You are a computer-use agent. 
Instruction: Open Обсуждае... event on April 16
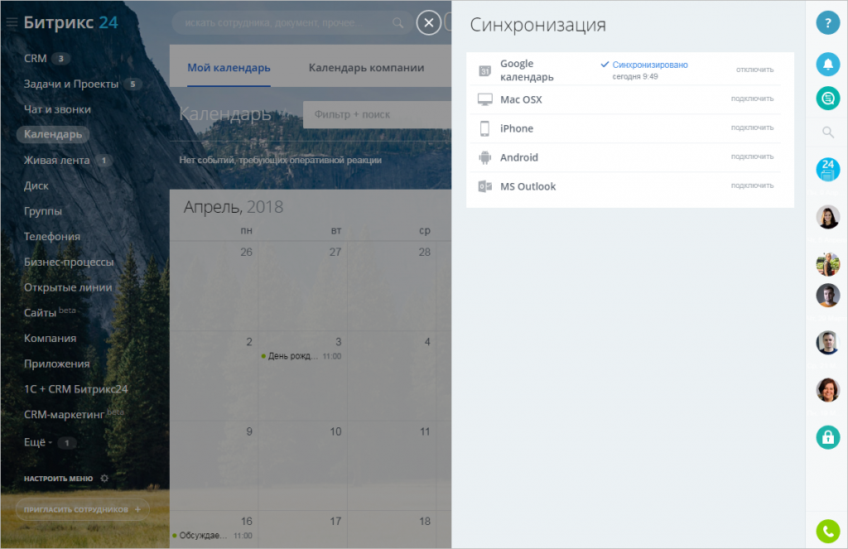click(213, 536)
